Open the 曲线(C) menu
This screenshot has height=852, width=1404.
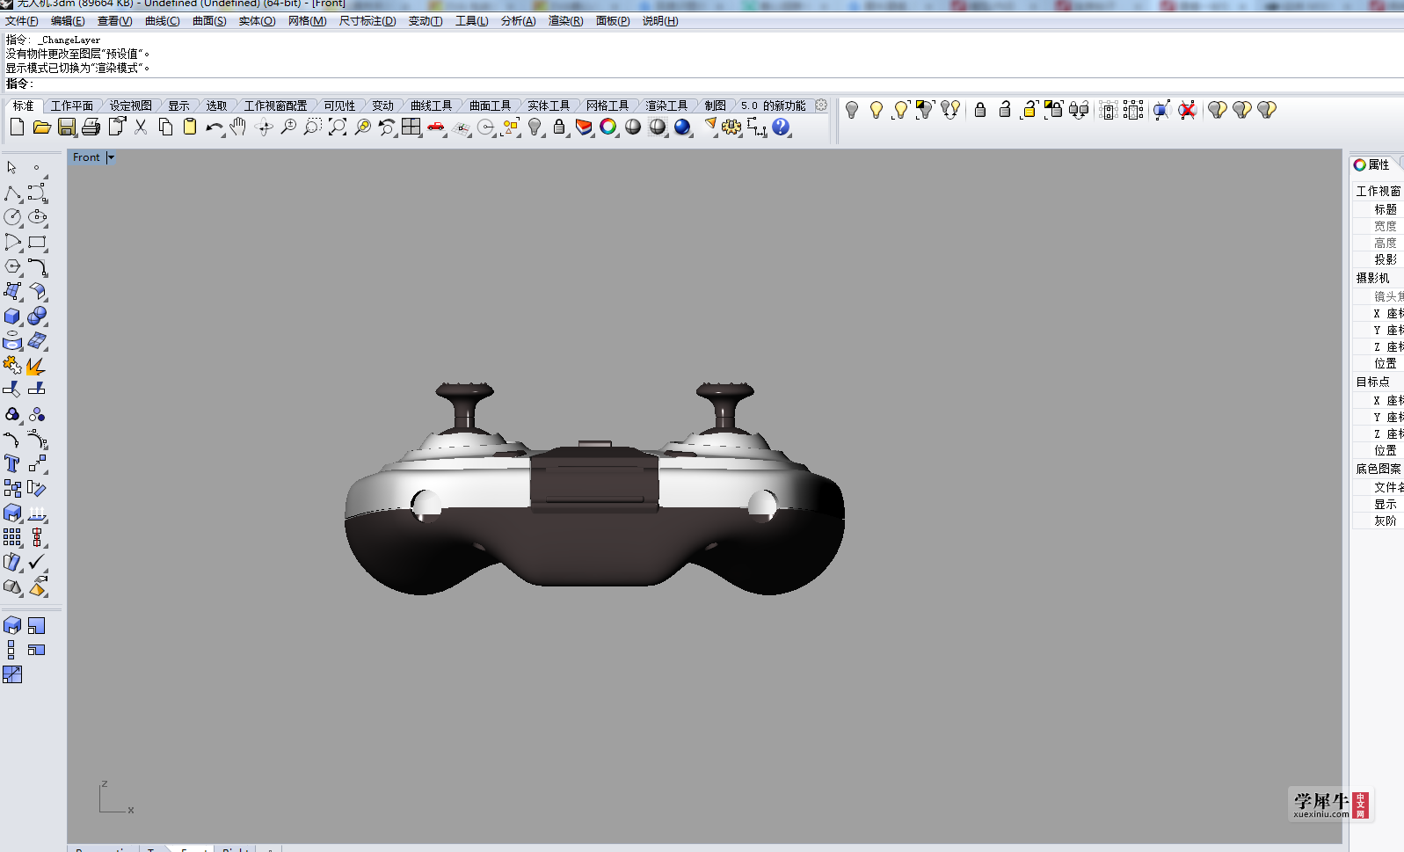tap(162, 21)
